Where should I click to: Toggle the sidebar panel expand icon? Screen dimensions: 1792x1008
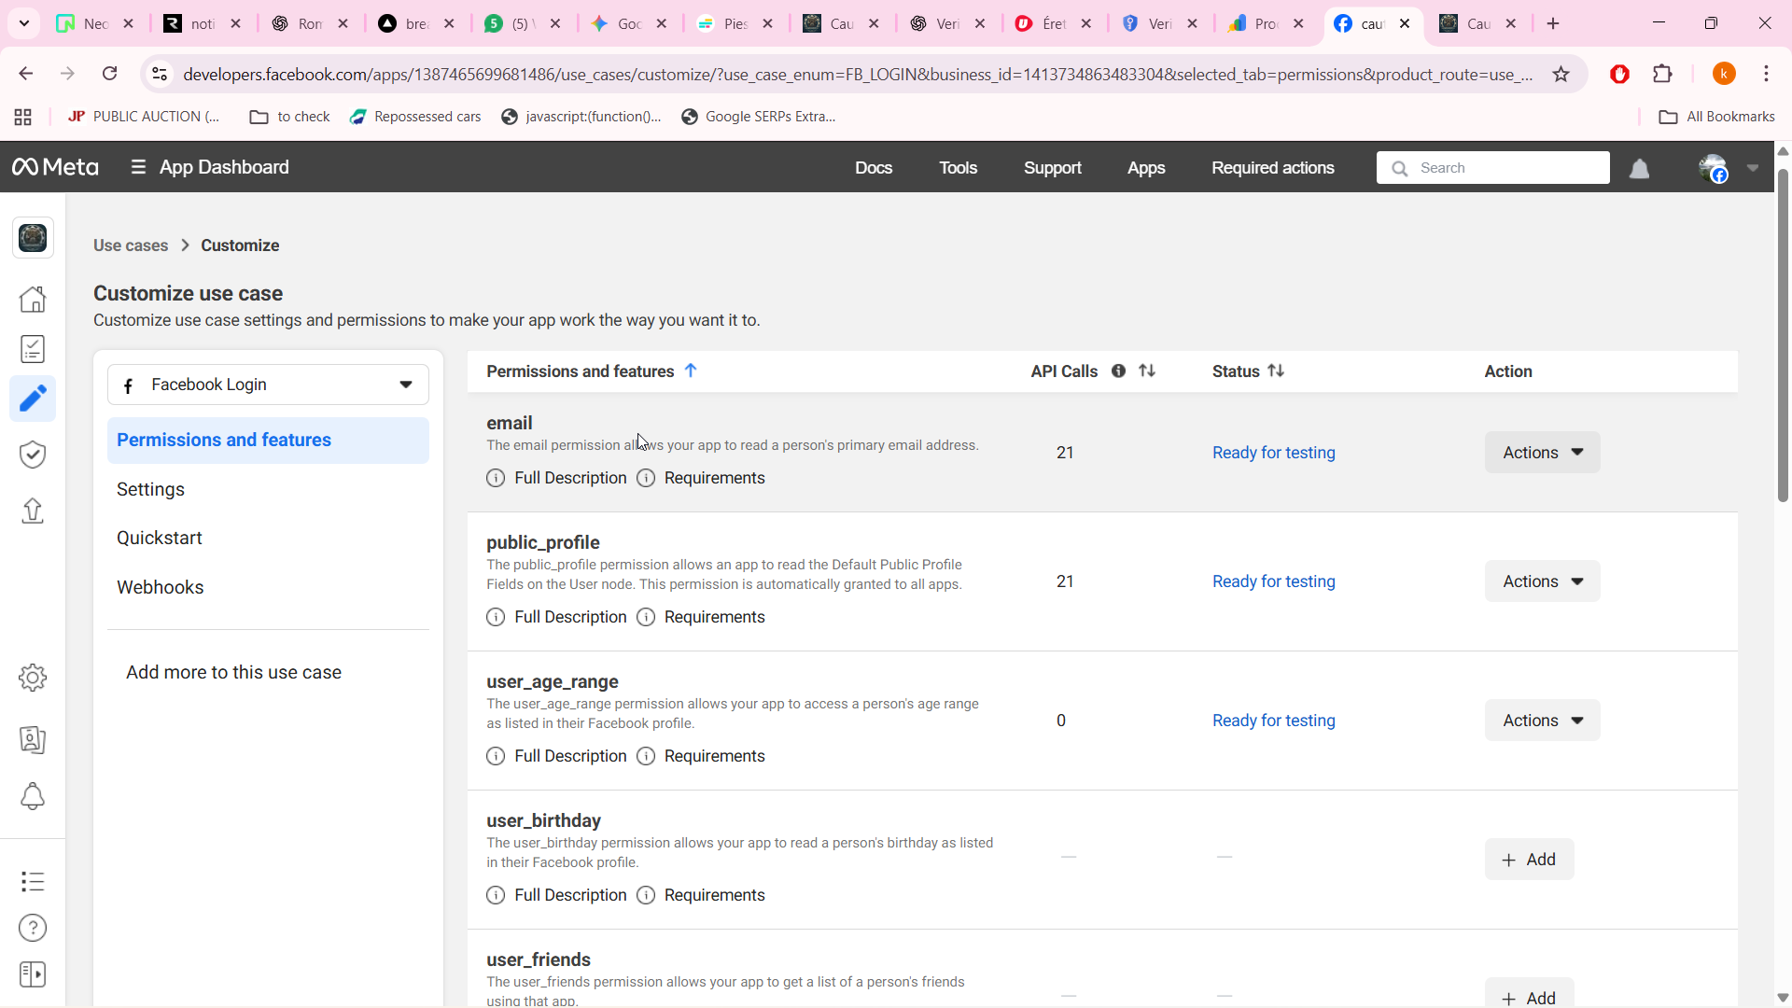pyautogui.click(x=33, y=974)
